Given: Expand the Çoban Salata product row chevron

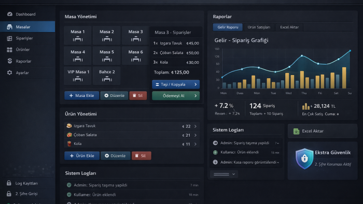Looking at the screenshot, I should pyautogui.click(x=196, y=135).
